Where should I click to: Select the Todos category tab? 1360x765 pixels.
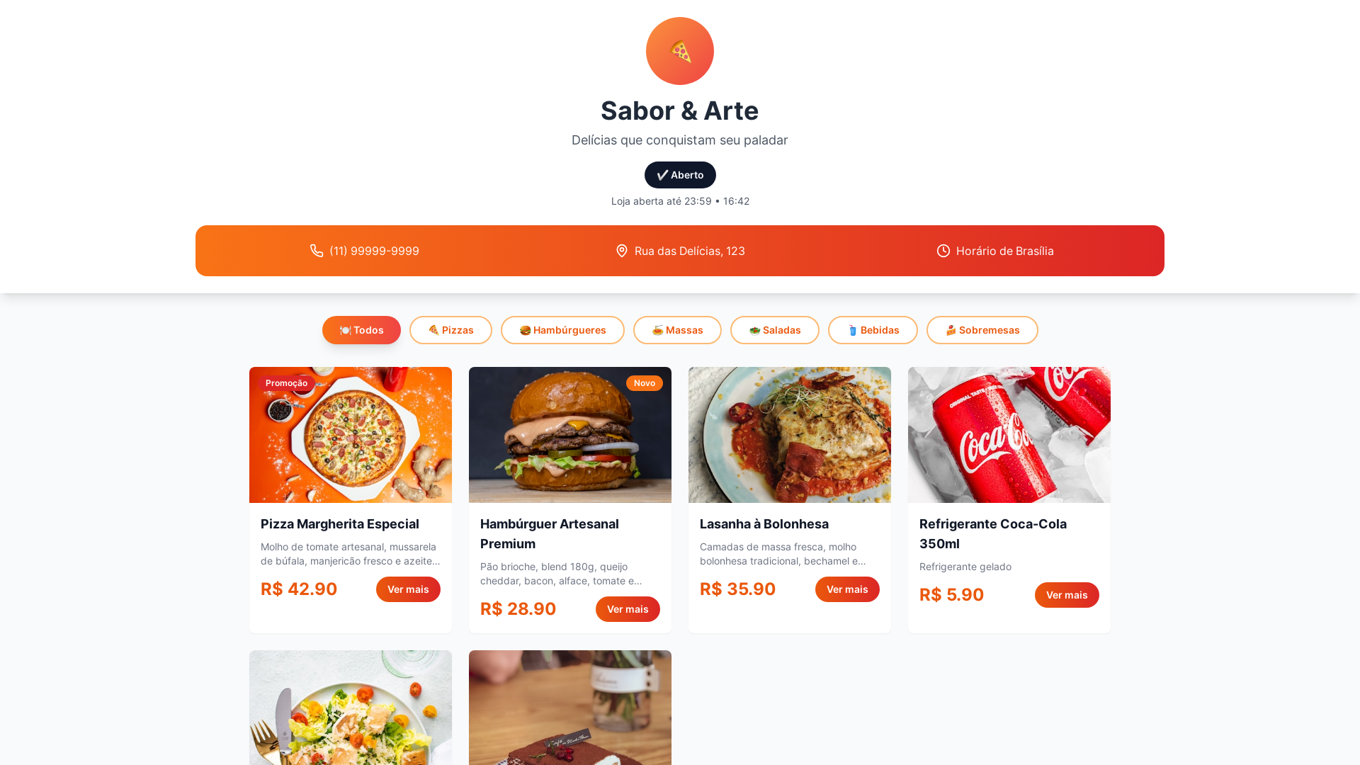click(361, 330)
